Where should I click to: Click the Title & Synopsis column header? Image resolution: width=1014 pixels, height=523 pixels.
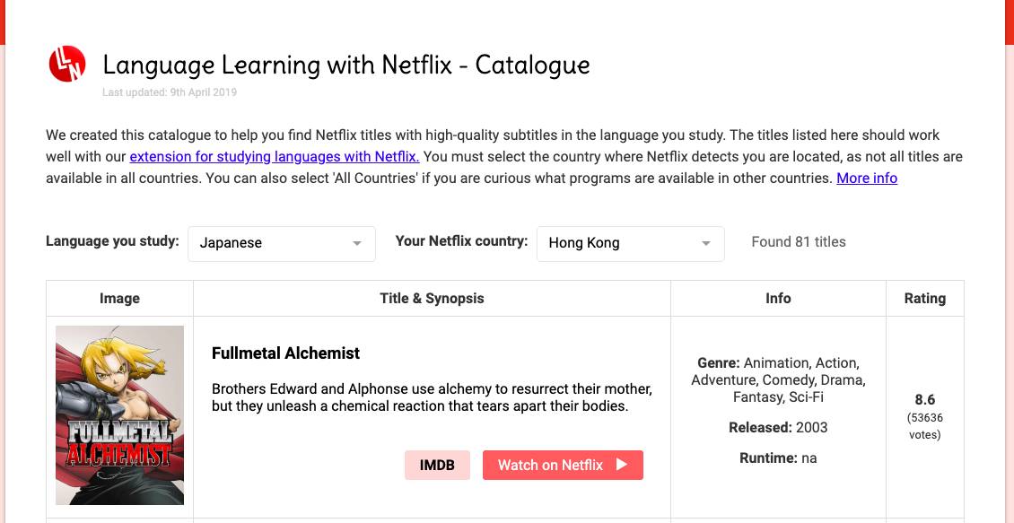432,298
